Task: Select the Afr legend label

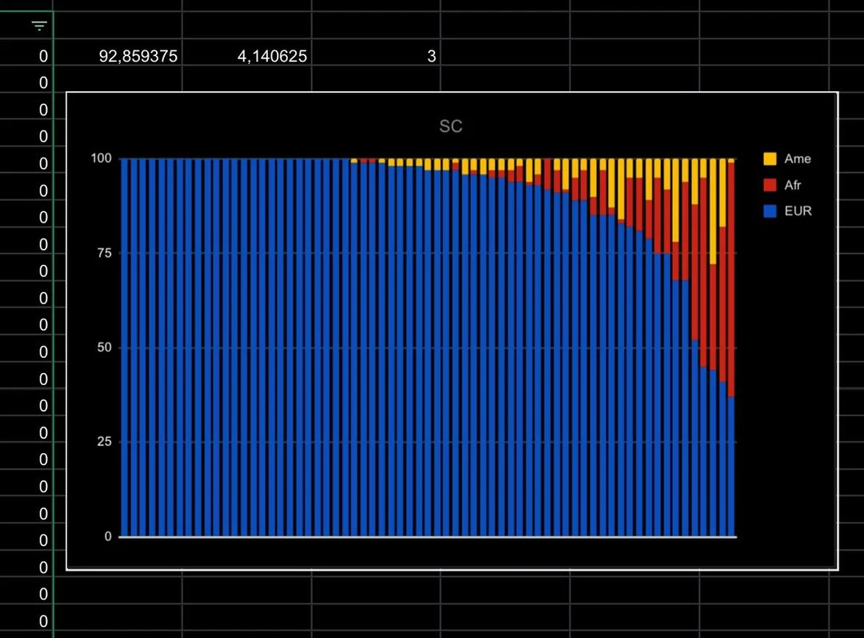Action: (792, 185)
